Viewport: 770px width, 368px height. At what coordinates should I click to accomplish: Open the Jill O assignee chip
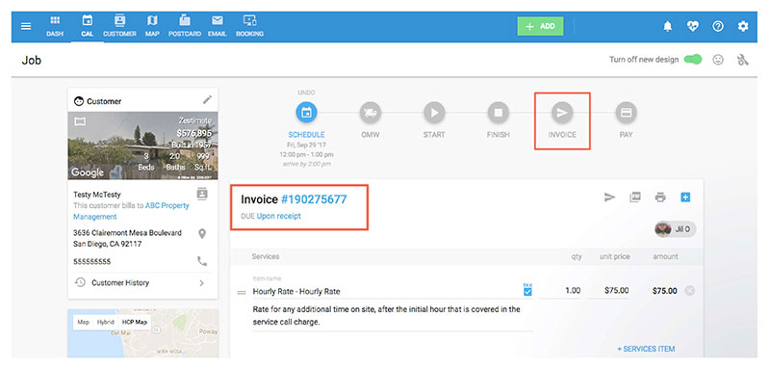[x=676, y=229]
